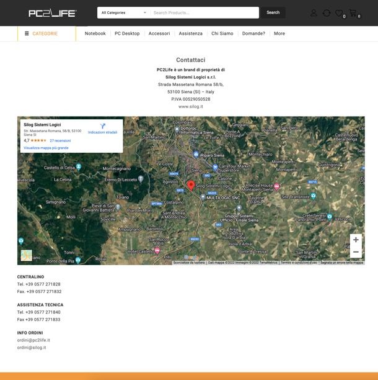Switch map layer using the thumbnail
The image size is (378, 380).
(27, 255)
